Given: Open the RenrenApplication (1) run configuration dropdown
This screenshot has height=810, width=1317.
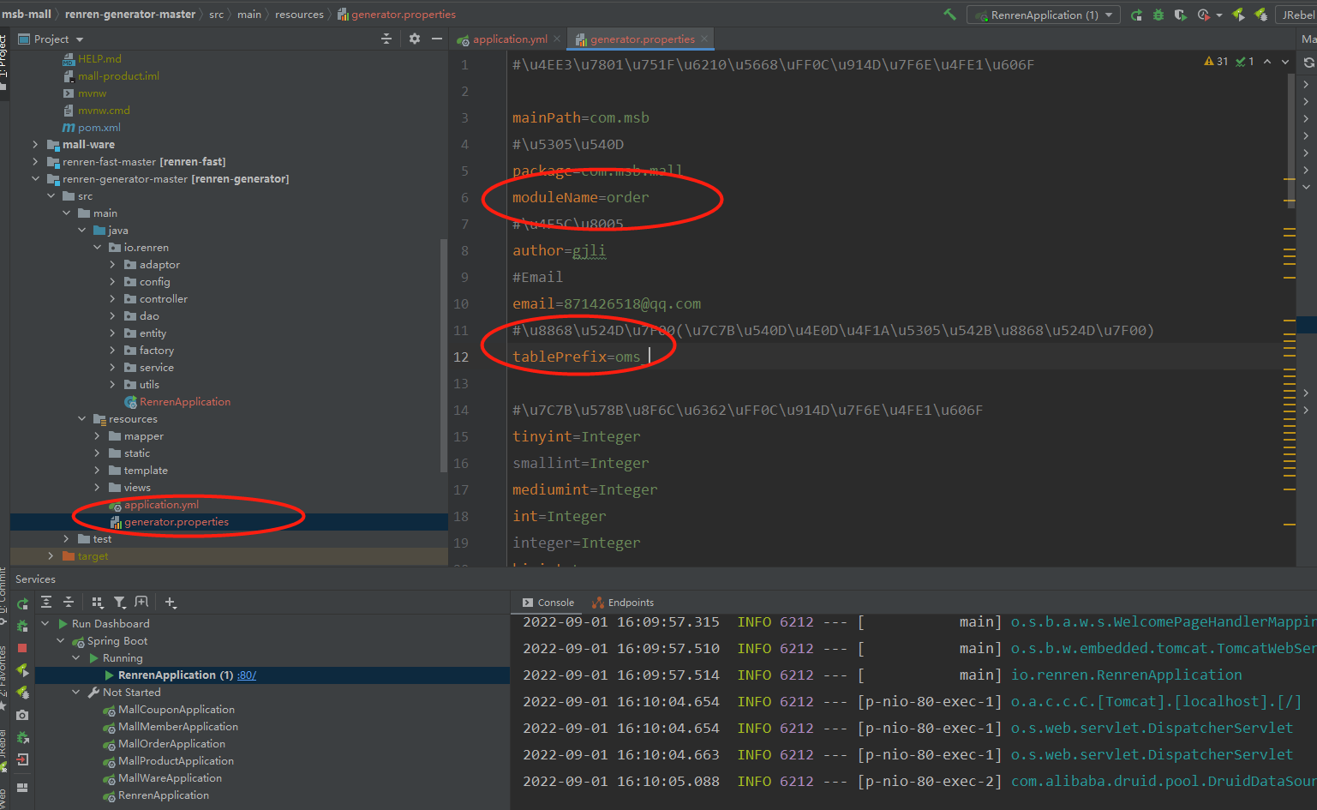Looking at the screenshot, I should tap(1044, 15).
